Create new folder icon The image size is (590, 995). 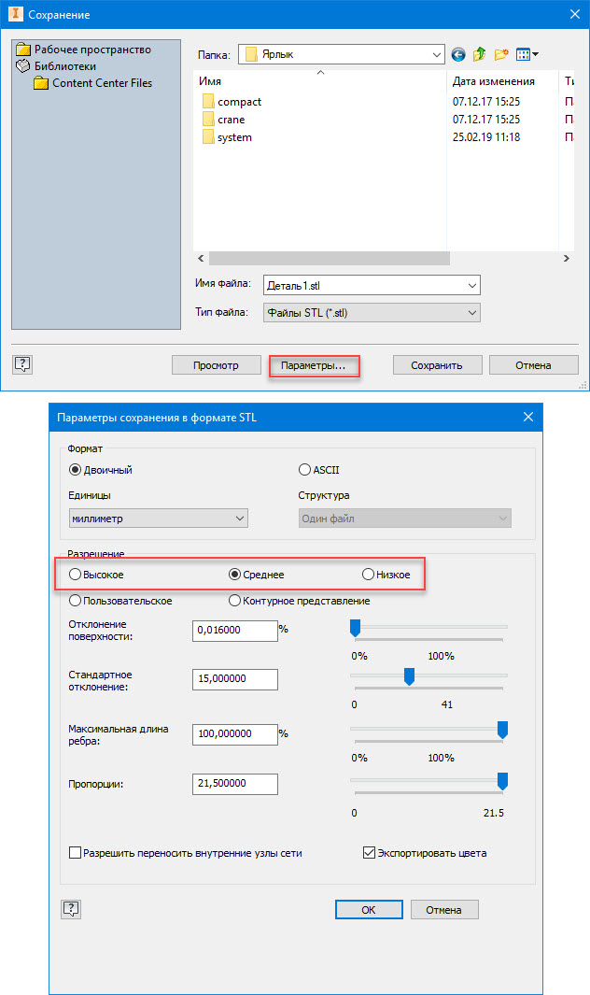(x=502, y=54)
